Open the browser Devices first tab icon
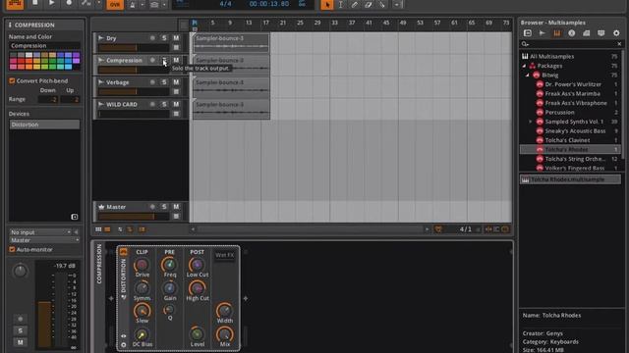This screenshot has height=353, width=629. coord(528,33)
